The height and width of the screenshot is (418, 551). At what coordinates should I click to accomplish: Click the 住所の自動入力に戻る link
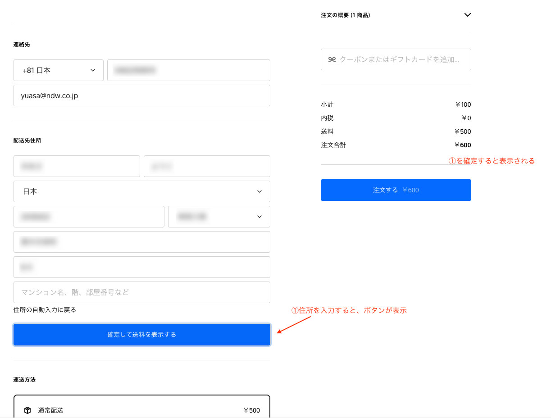(x=45, y=310)
